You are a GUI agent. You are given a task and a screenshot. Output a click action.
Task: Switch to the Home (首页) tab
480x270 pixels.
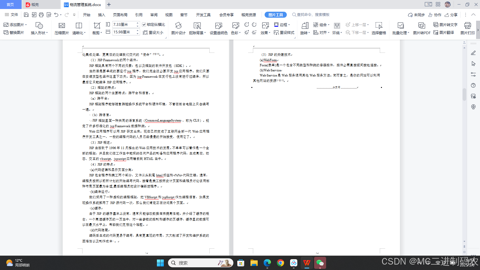point(10,4)
